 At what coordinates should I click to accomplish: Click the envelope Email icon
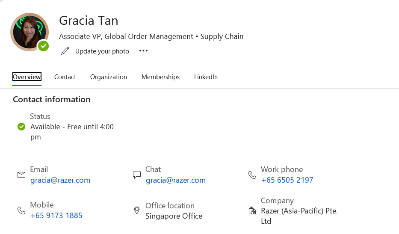pos(21,175)
